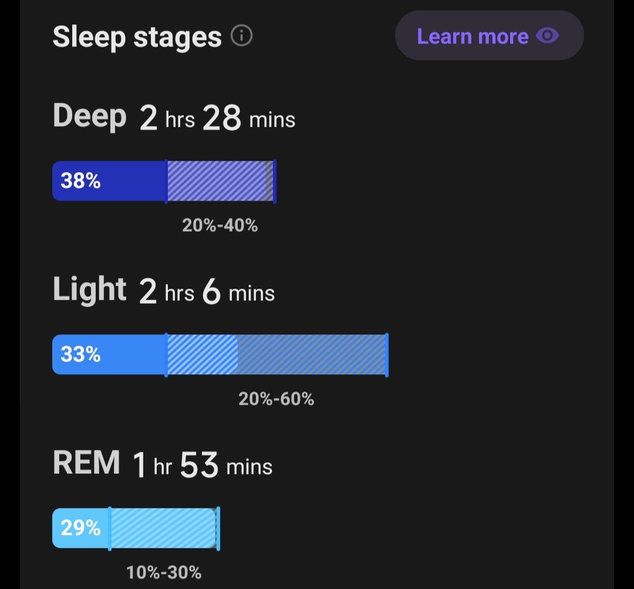634x589 pixels.
Task: Click the REM sleep hatched typical range
Action: click(164, 528)
